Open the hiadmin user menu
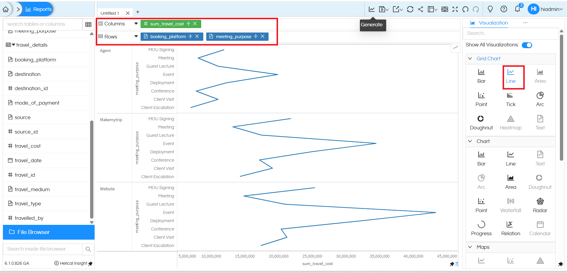Image resolution: width=567 pixels, height=273 pixels. [x=547, y=9]
